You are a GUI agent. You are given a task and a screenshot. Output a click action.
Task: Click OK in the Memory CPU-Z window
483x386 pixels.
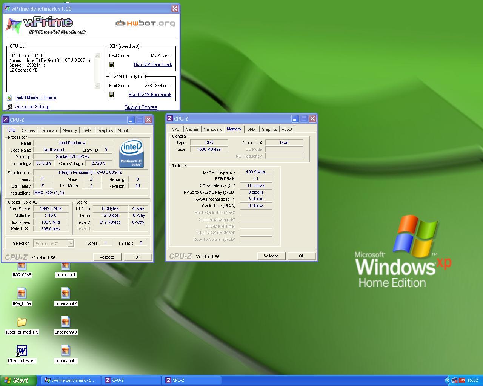(301, 256)
